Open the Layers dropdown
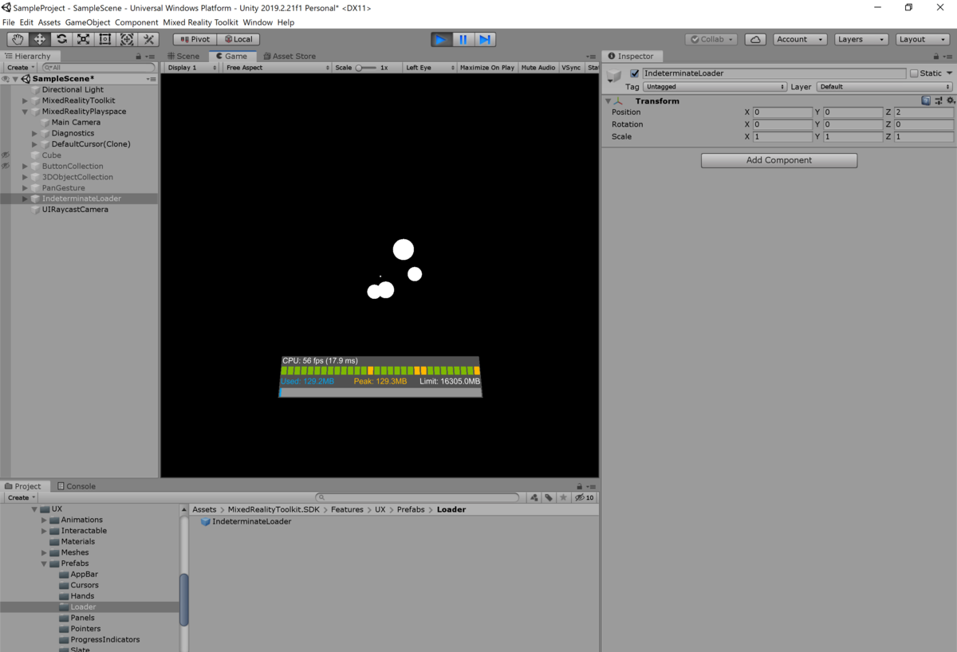 click(x=861, y=39)
